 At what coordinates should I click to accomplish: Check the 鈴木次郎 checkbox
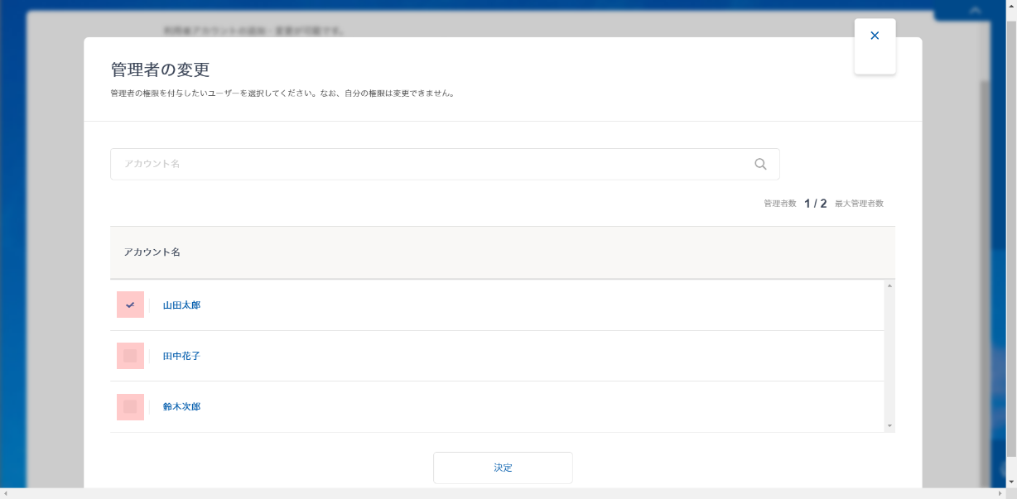click(x=130, y=407)
